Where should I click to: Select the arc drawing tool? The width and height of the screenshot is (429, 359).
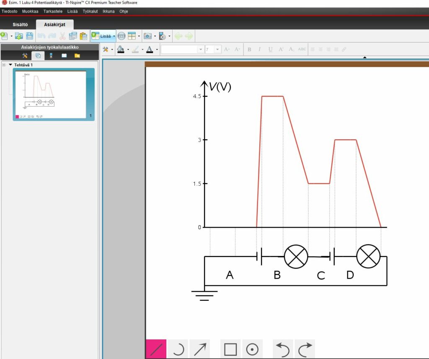[x=178, y=349]
